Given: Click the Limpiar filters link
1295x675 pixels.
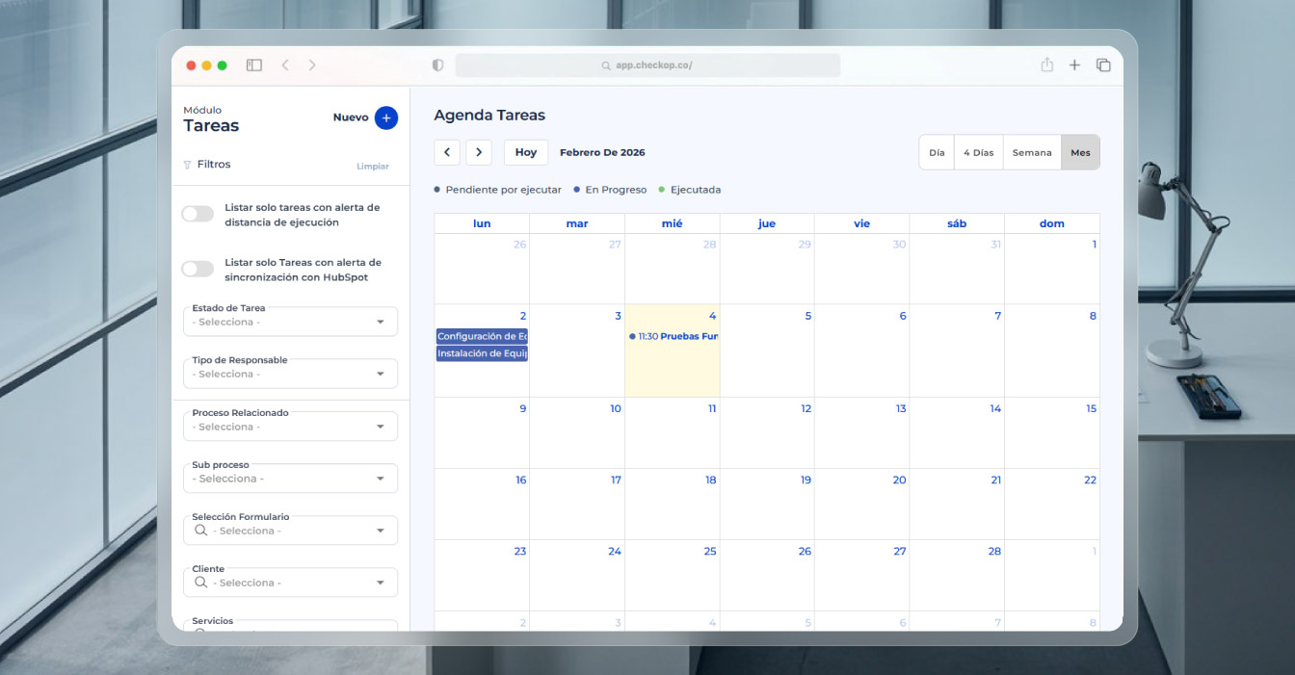Looking at the screenshot, I should 373,167.
